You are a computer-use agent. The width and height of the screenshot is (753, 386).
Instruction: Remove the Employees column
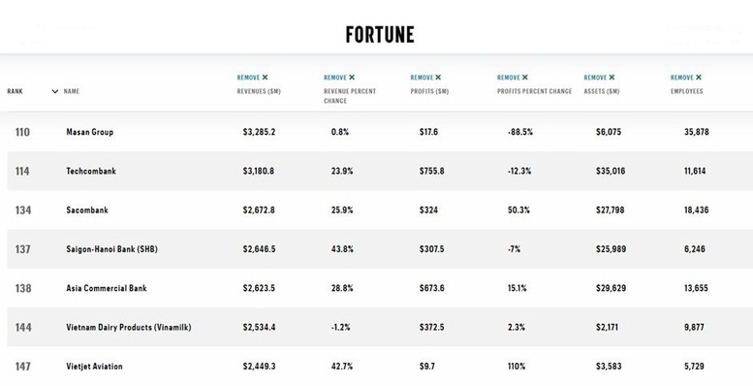pos(686,78)
